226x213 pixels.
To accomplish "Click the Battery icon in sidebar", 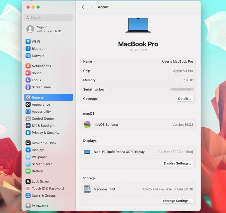I will [28, 171].
